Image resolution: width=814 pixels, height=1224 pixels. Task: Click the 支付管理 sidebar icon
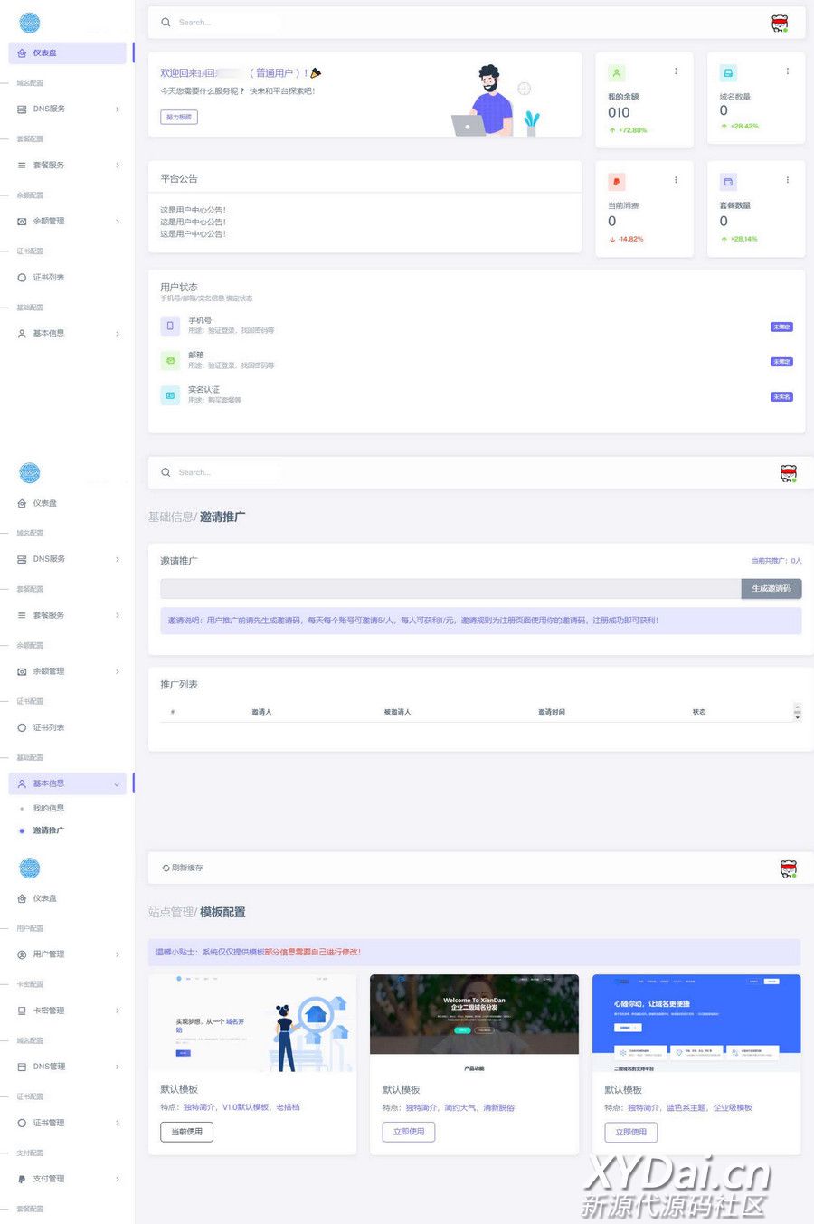tap(22, 1179)
